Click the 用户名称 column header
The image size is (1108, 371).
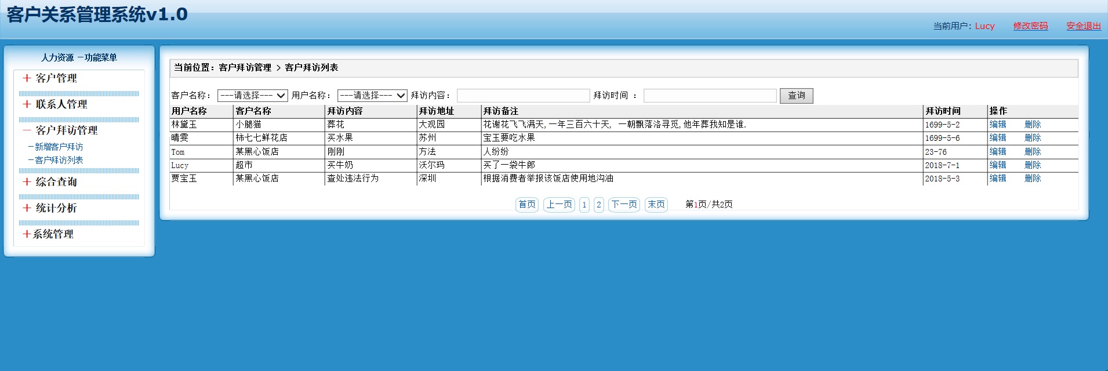click(189, 111)
